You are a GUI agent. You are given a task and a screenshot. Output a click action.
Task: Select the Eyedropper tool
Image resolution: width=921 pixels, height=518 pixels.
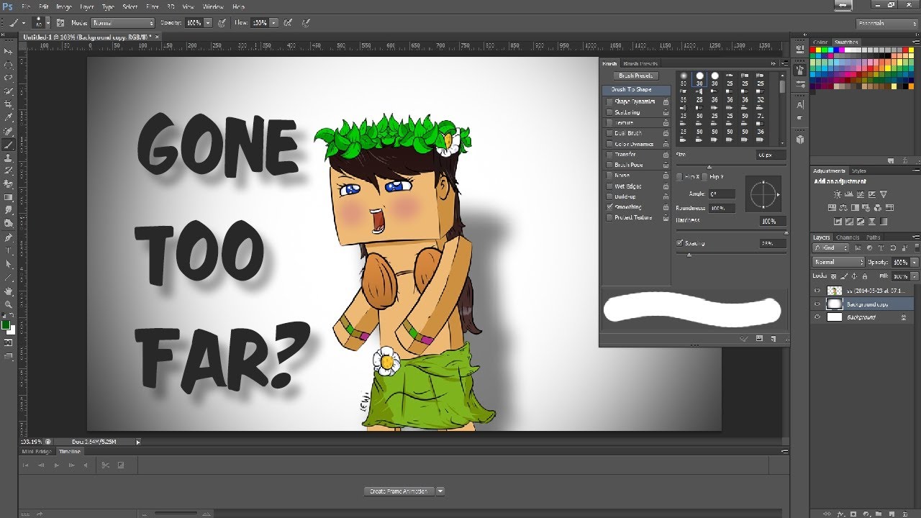pos(9,117)
